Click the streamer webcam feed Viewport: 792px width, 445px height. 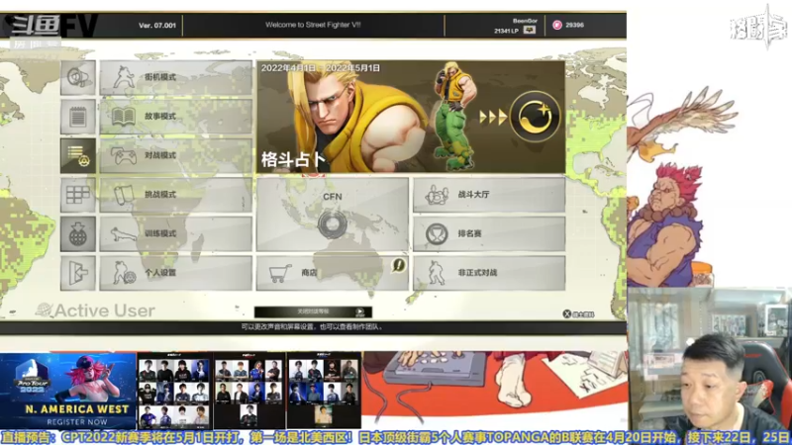(x=709, y=359)
